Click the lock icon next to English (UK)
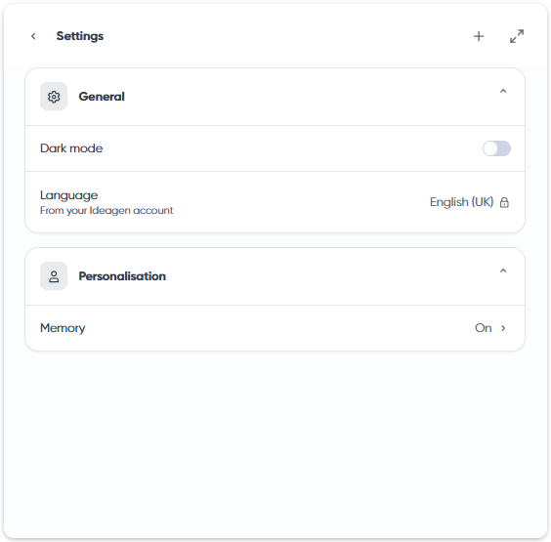 (504, 202)
